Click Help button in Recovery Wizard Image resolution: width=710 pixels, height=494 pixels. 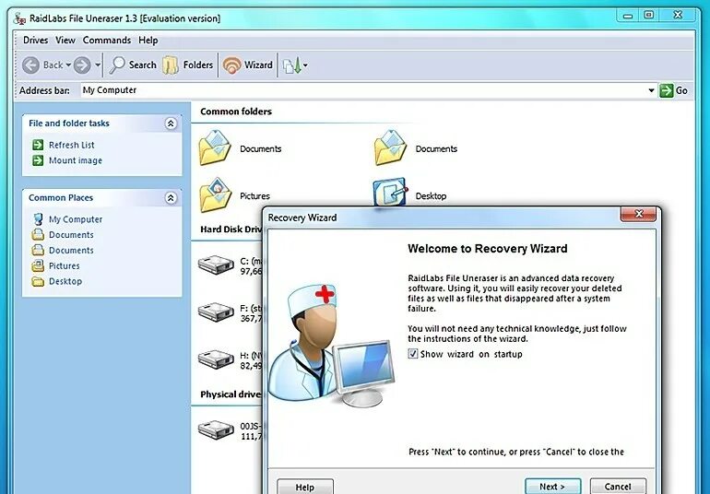coord(305,488)
